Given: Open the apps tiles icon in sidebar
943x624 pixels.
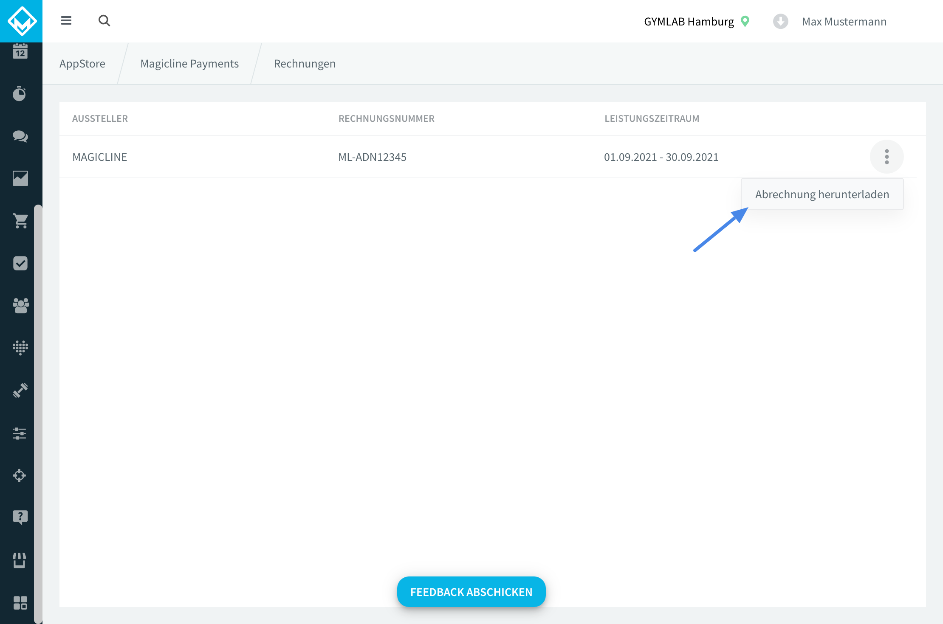Looking at the screenshot, I should [20, 603].
